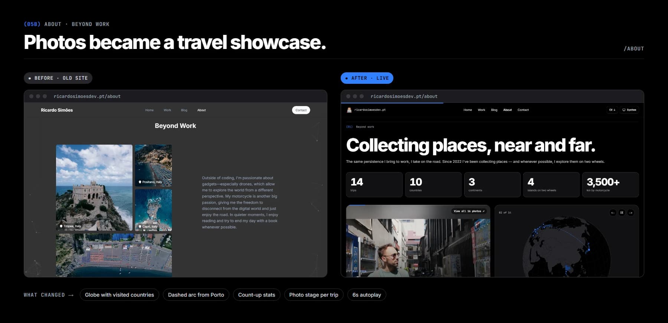This screenshot has width=668, height=323.
Task: Select the After · Live pill
Action: click(x=367, y=78)
